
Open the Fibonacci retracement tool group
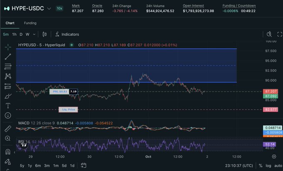point(8,67)
